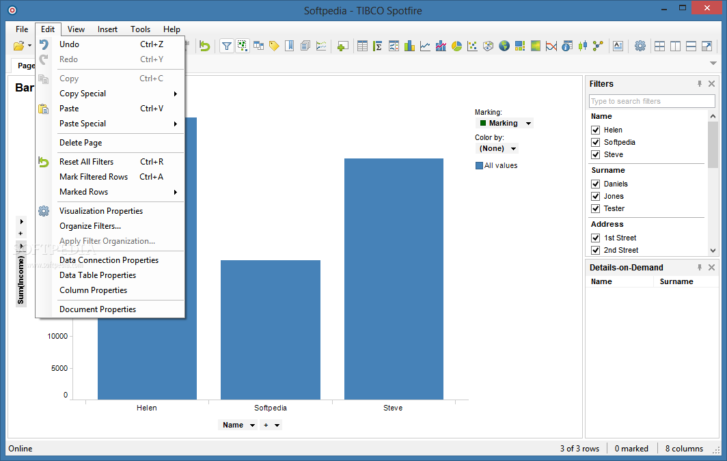
Task: Add a new page via plus icon
Action: coord(342,46)
